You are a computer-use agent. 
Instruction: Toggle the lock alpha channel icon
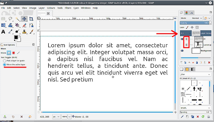click(x=197, y=27)
